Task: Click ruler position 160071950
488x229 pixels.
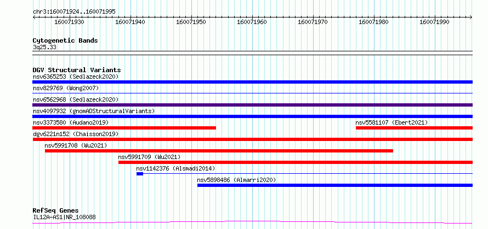Action: 191,22
